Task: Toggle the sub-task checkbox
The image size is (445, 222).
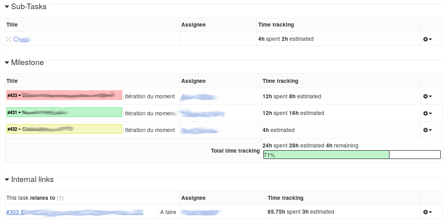Action: click(16, 39)
